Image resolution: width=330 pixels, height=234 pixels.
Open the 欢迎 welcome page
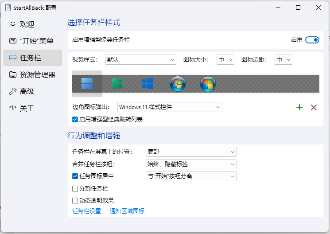pos(33,24)
